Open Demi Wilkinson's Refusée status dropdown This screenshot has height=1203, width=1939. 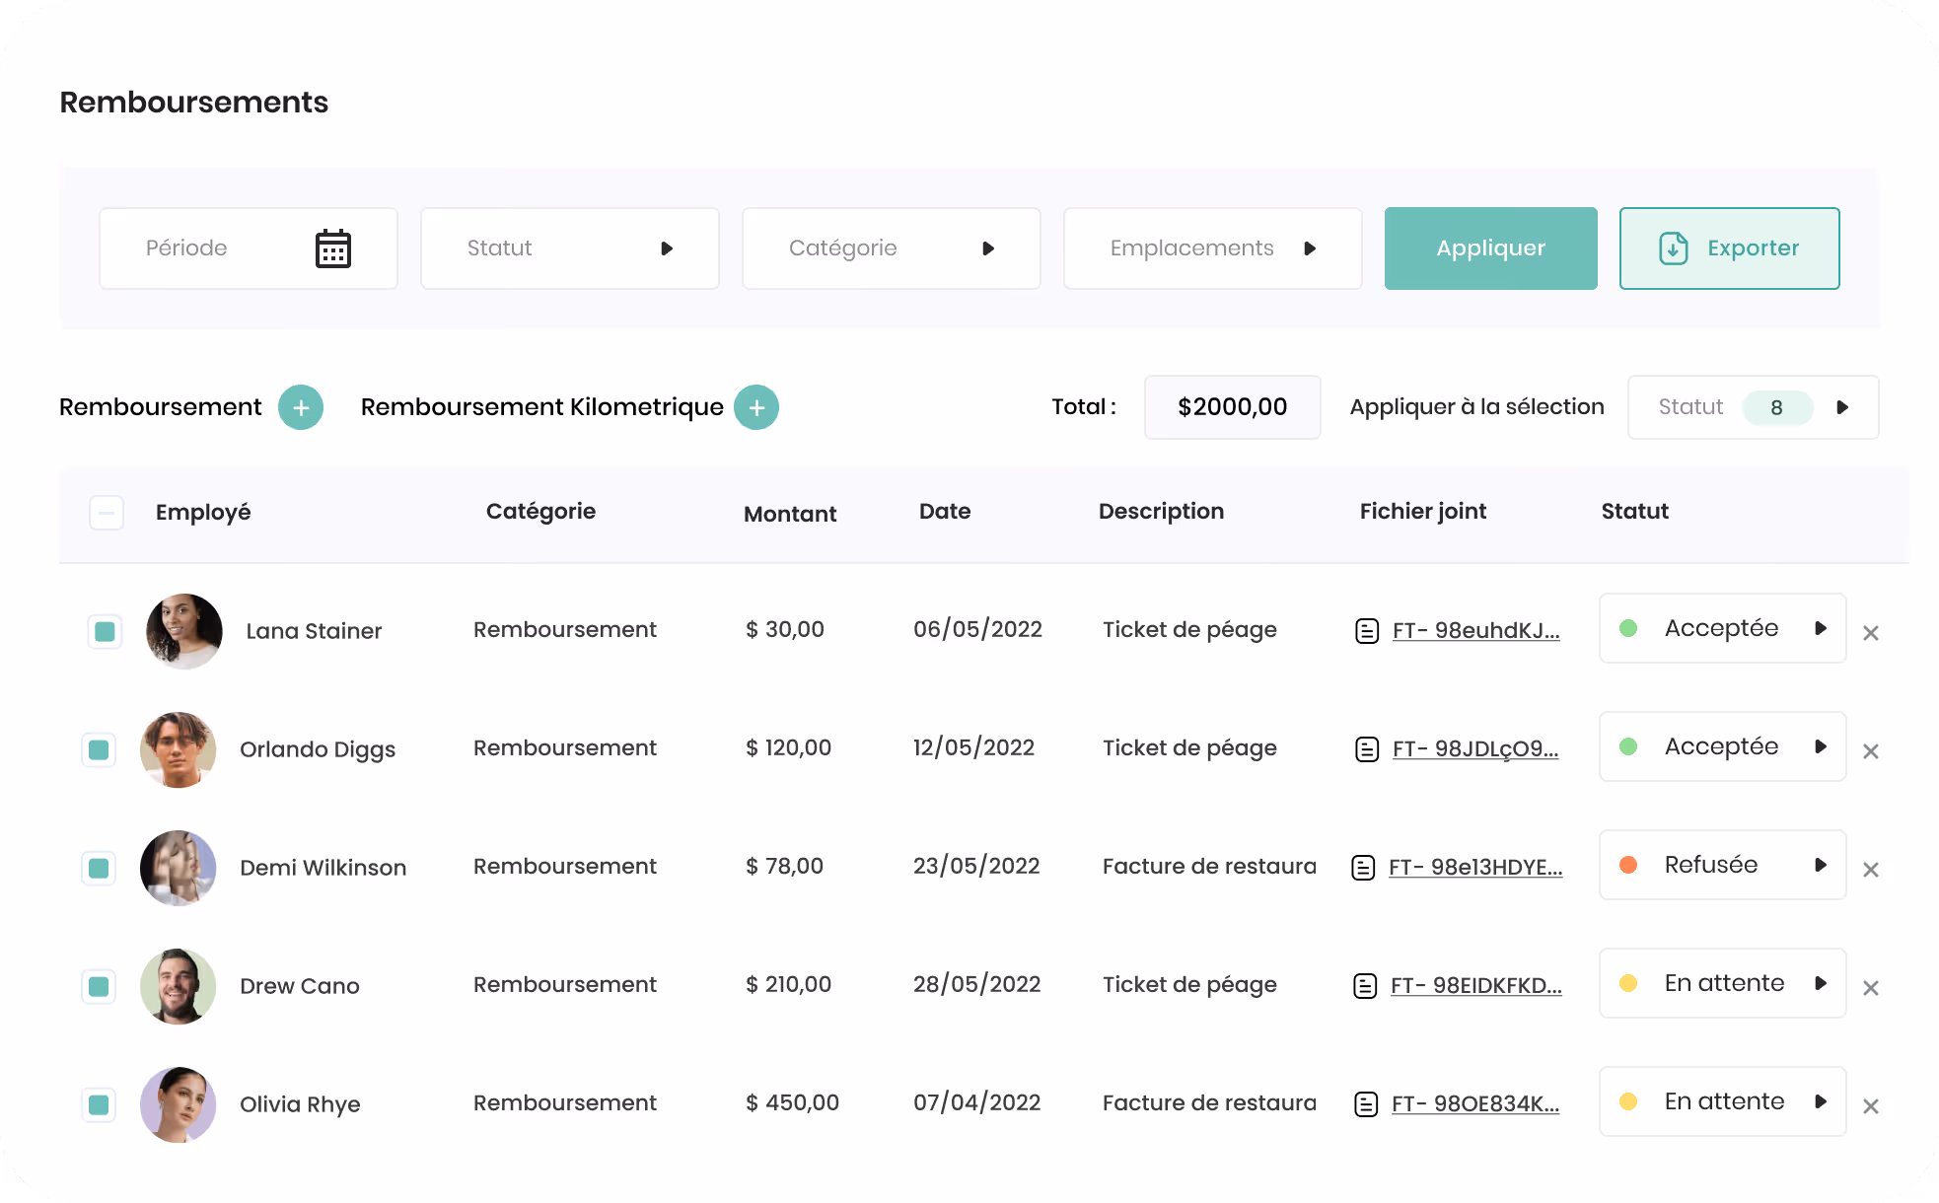click(1723, 865)
